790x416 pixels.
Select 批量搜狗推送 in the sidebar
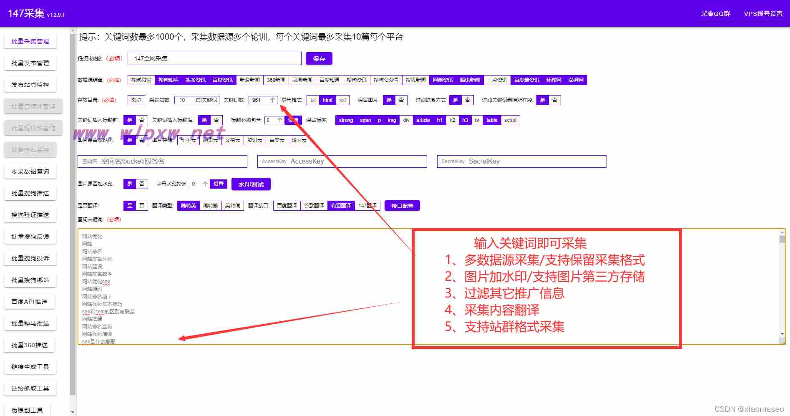pos(30,193)
